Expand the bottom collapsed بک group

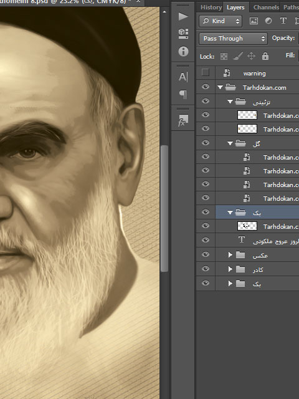click(x=230, y=283)
